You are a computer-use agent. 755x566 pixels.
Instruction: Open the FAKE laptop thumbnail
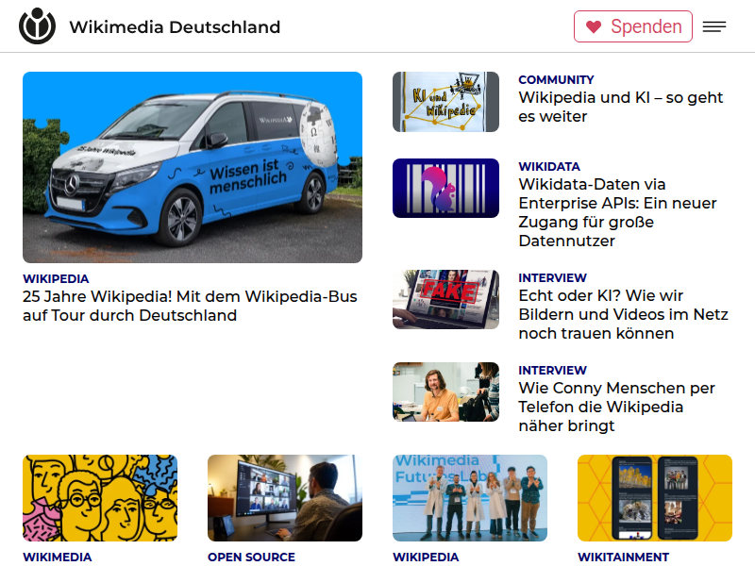(445, 299)
